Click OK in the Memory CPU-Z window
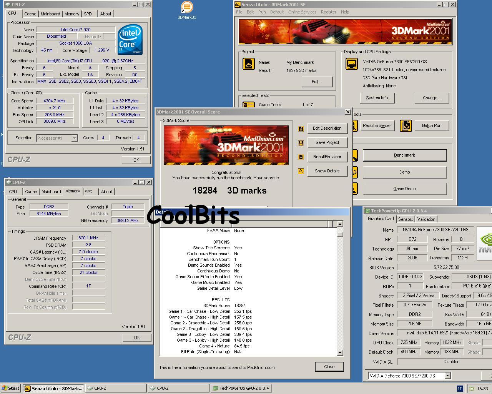The width and height of the screenshot is (492, 394). [137, 337]
